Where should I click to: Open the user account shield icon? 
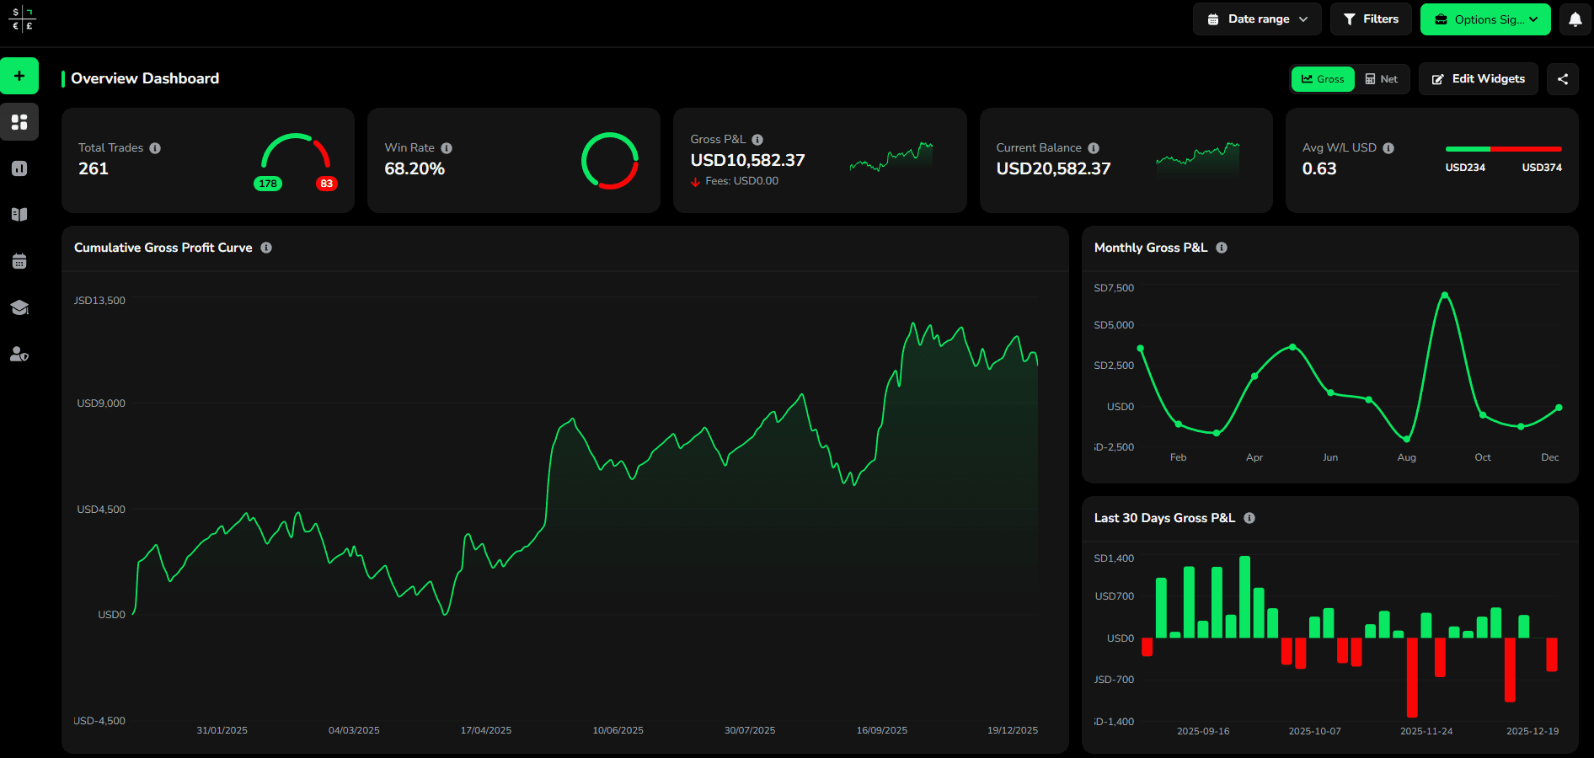tap(19, 354)
